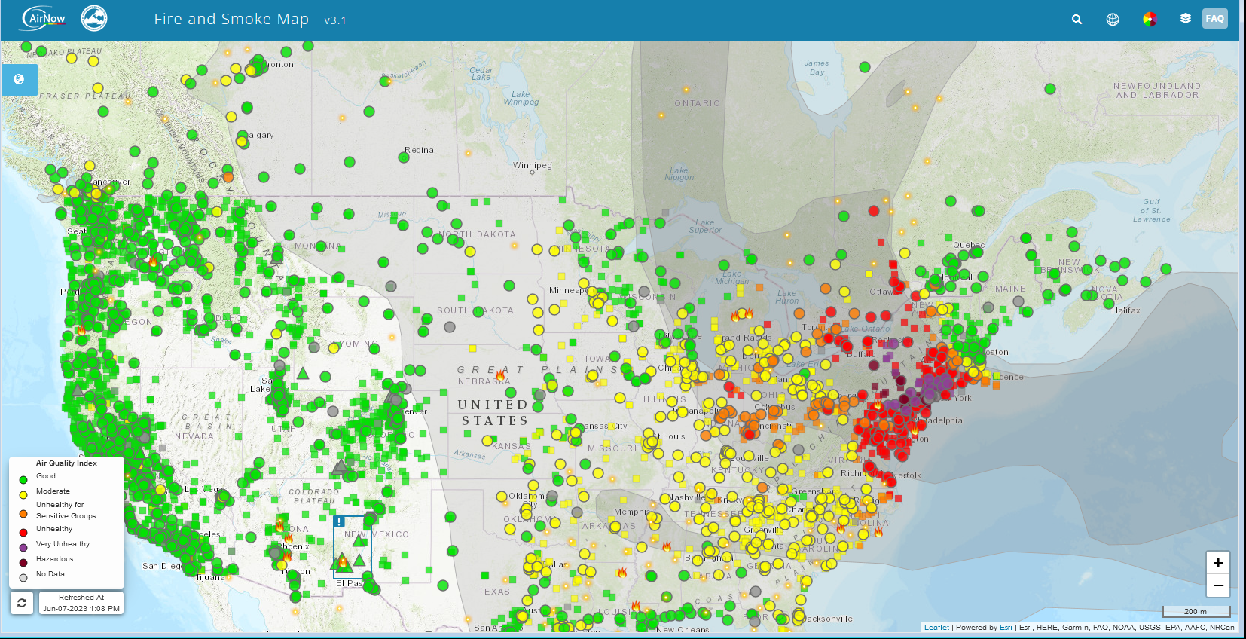Open the Leaflet attribution link

[936, 627]
